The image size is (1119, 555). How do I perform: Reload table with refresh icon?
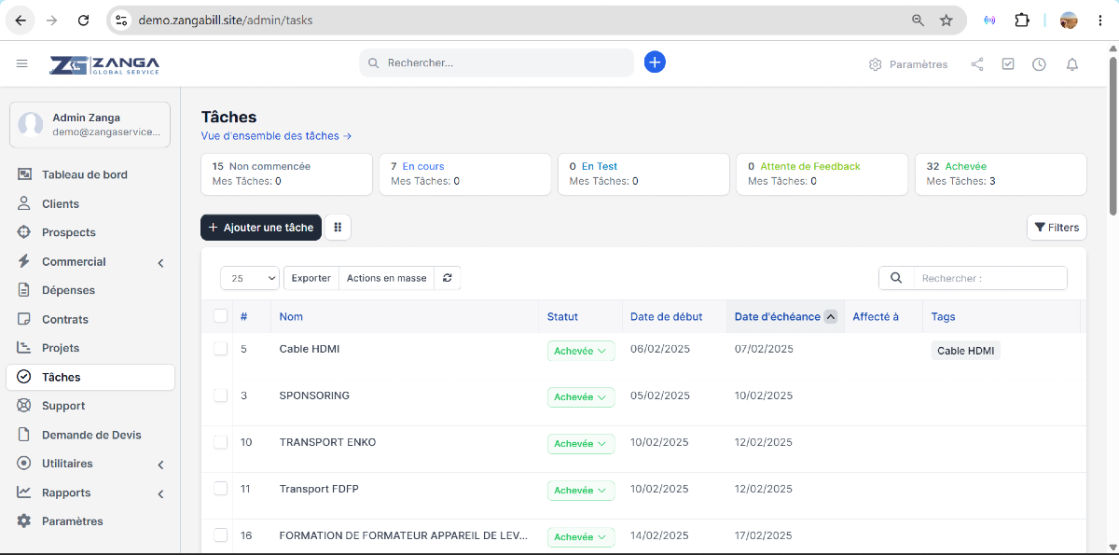click(448, 278)
